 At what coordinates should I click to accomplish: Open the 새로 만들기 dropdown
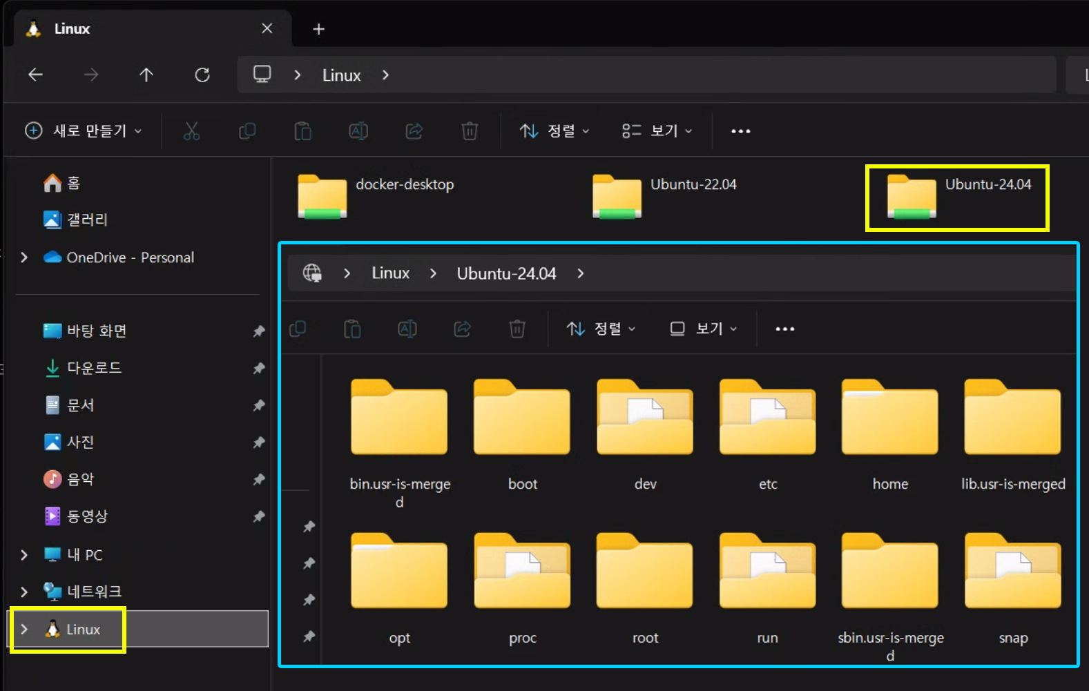(x=84, y=130)
